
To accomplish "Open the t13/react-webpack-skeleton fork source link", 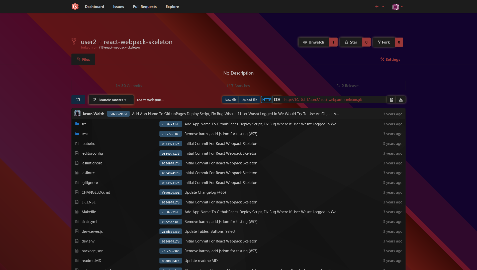I will coord(119,48).
